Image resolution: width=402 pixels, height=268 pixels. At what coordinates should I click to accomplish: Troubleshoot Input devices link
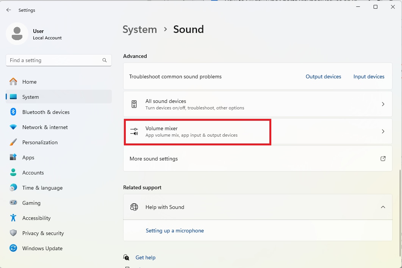coord(369,76)
